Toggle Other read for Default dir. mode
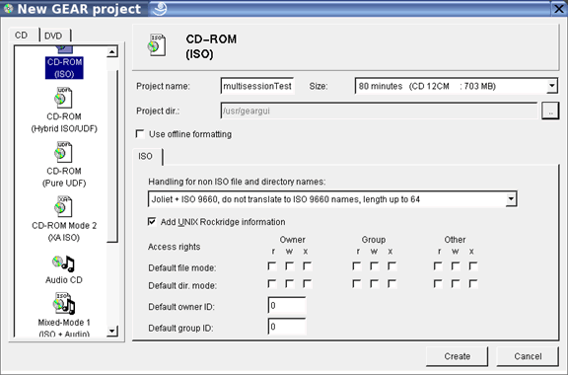Screen dimensions: 568x375 pyautogui.click(x=438, y=283)
